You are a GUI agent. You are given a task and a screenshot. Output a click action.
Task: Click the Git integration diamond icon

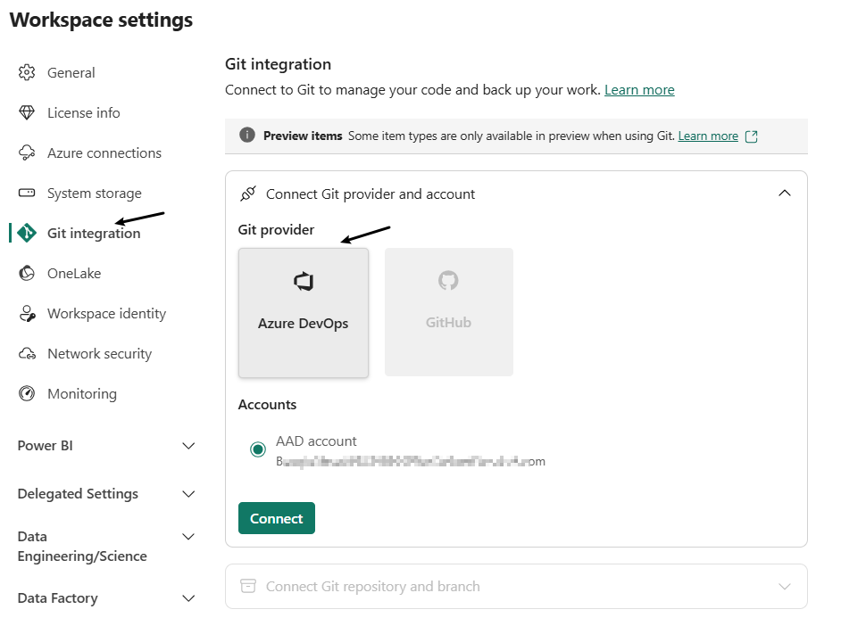click(27, 233)
